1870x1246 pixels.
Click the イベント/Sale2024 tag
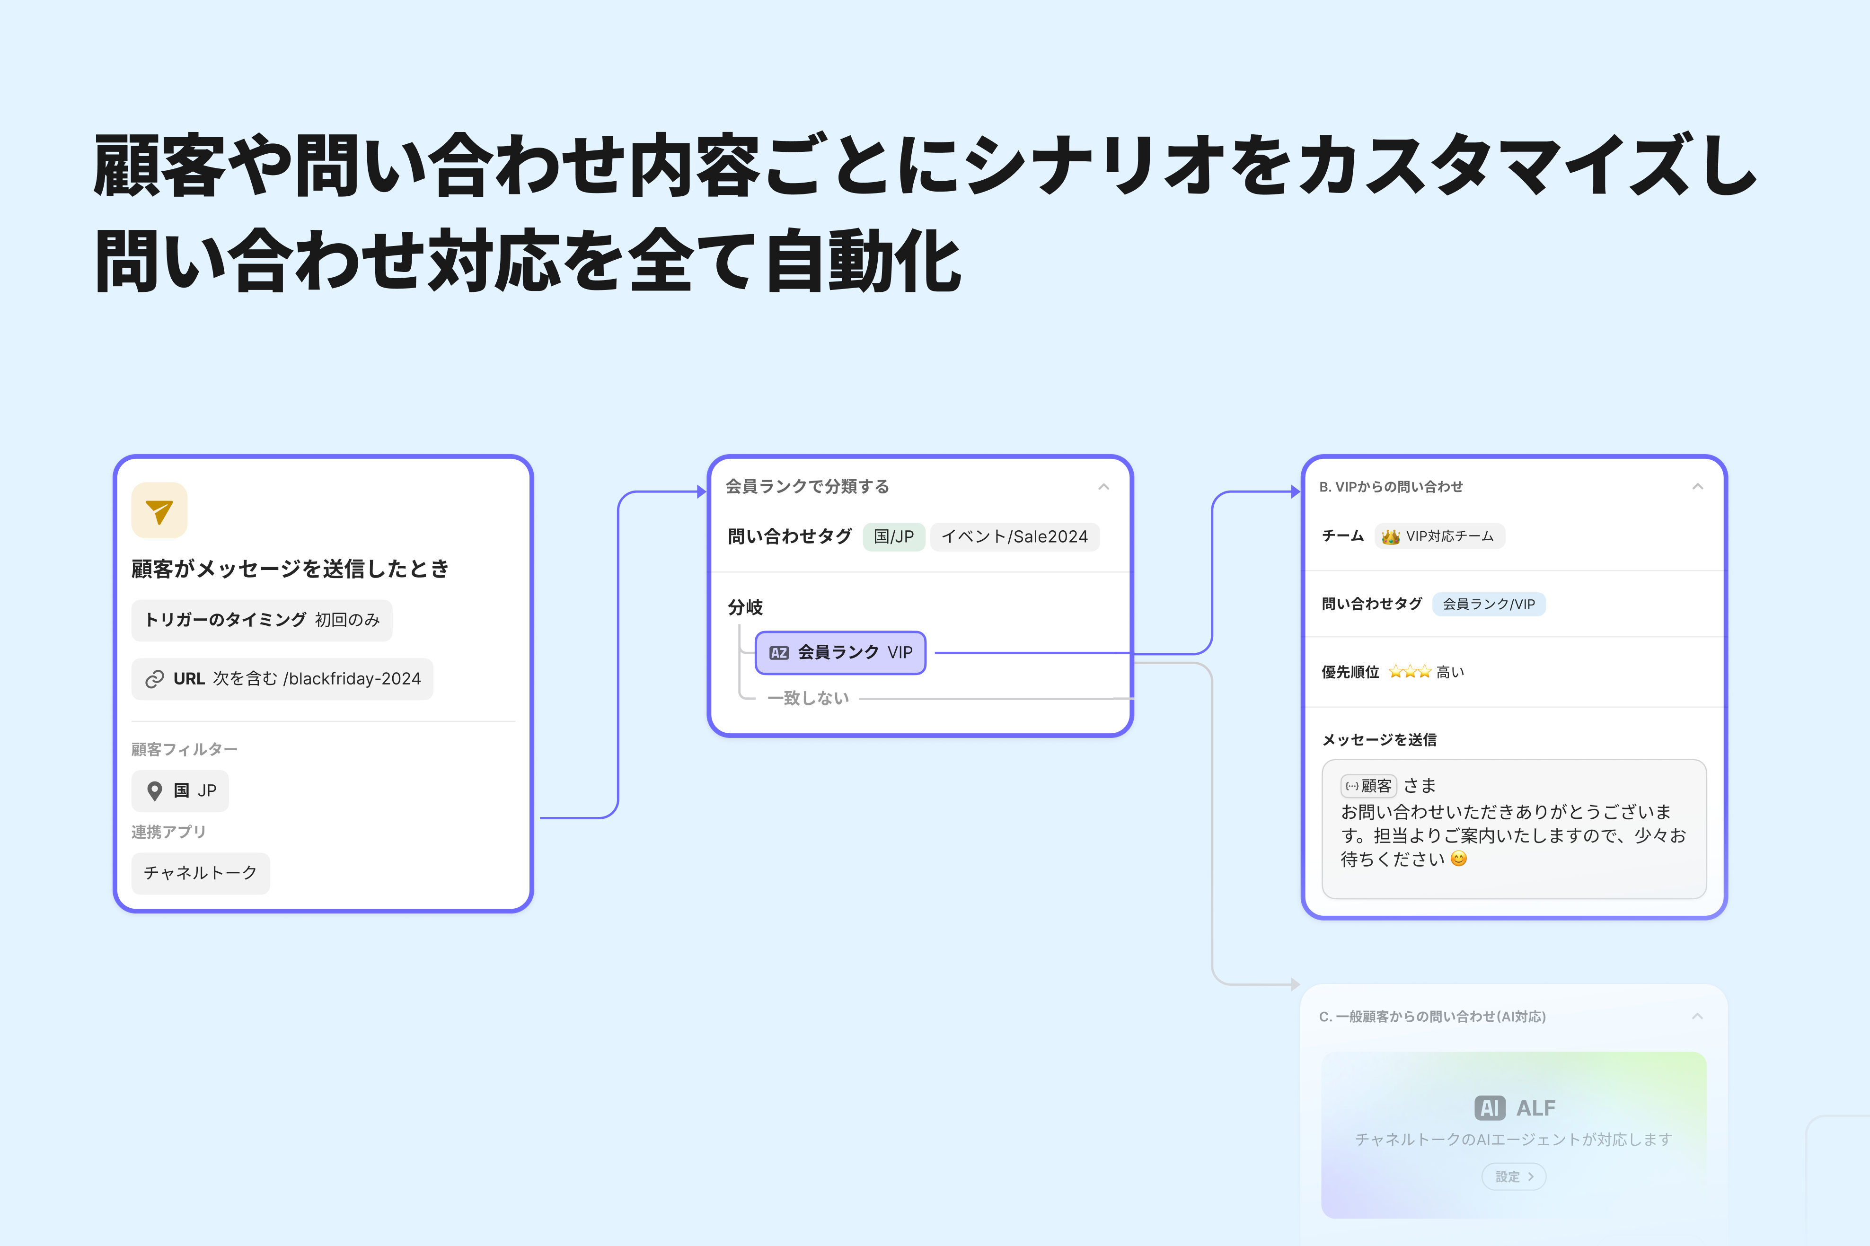click(1014, 537)
